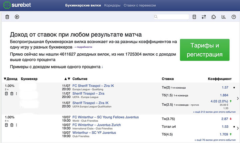Delete the FC Winterthur surebet row

[12, 125]
